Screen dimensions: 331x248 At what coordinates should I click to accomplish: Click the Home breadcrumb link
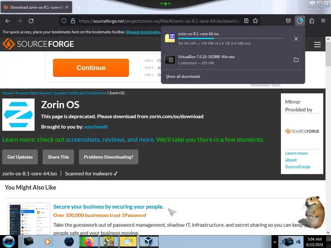coord(7,93)
